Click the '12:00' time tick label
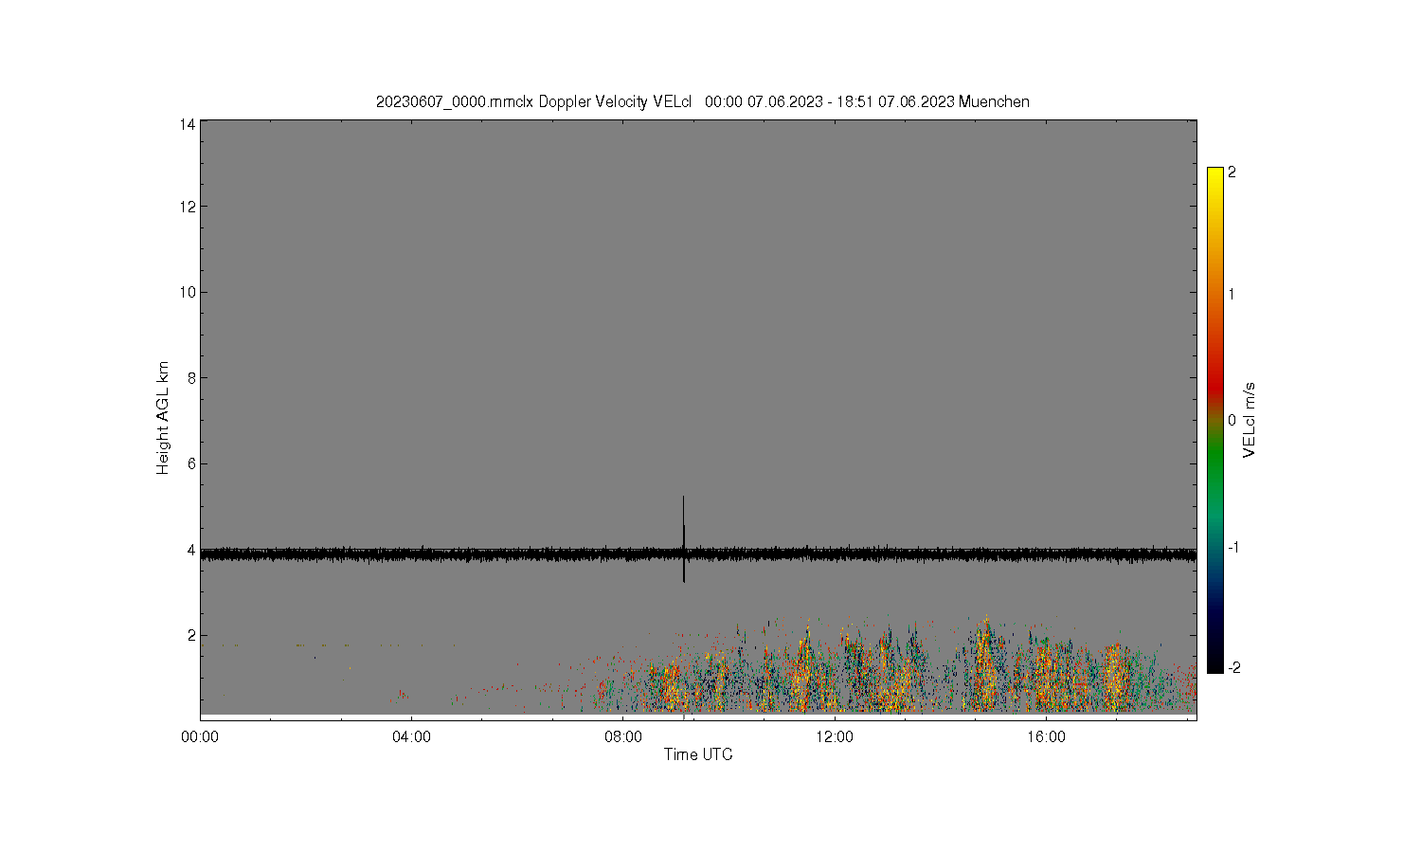1421x853 pixels. pyautogui.click(x=835, y=736)
